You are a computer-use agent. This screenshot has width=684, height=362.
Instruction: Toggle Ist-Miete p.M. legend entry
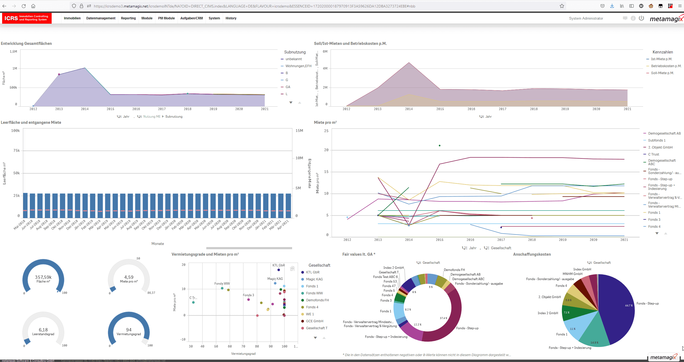point(661,59)
